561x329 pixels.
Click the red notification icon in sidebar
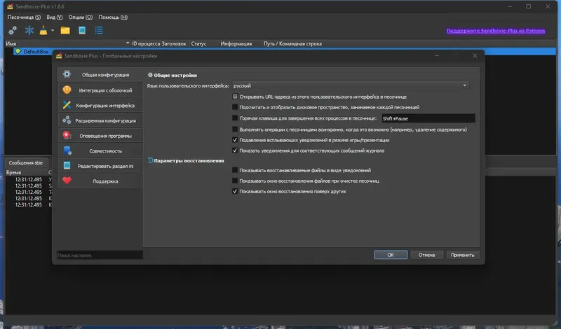click(x=67, y=135)
